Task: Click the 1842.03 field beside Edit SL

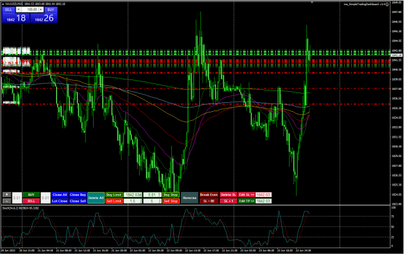Action: click(x=263, y=195)
